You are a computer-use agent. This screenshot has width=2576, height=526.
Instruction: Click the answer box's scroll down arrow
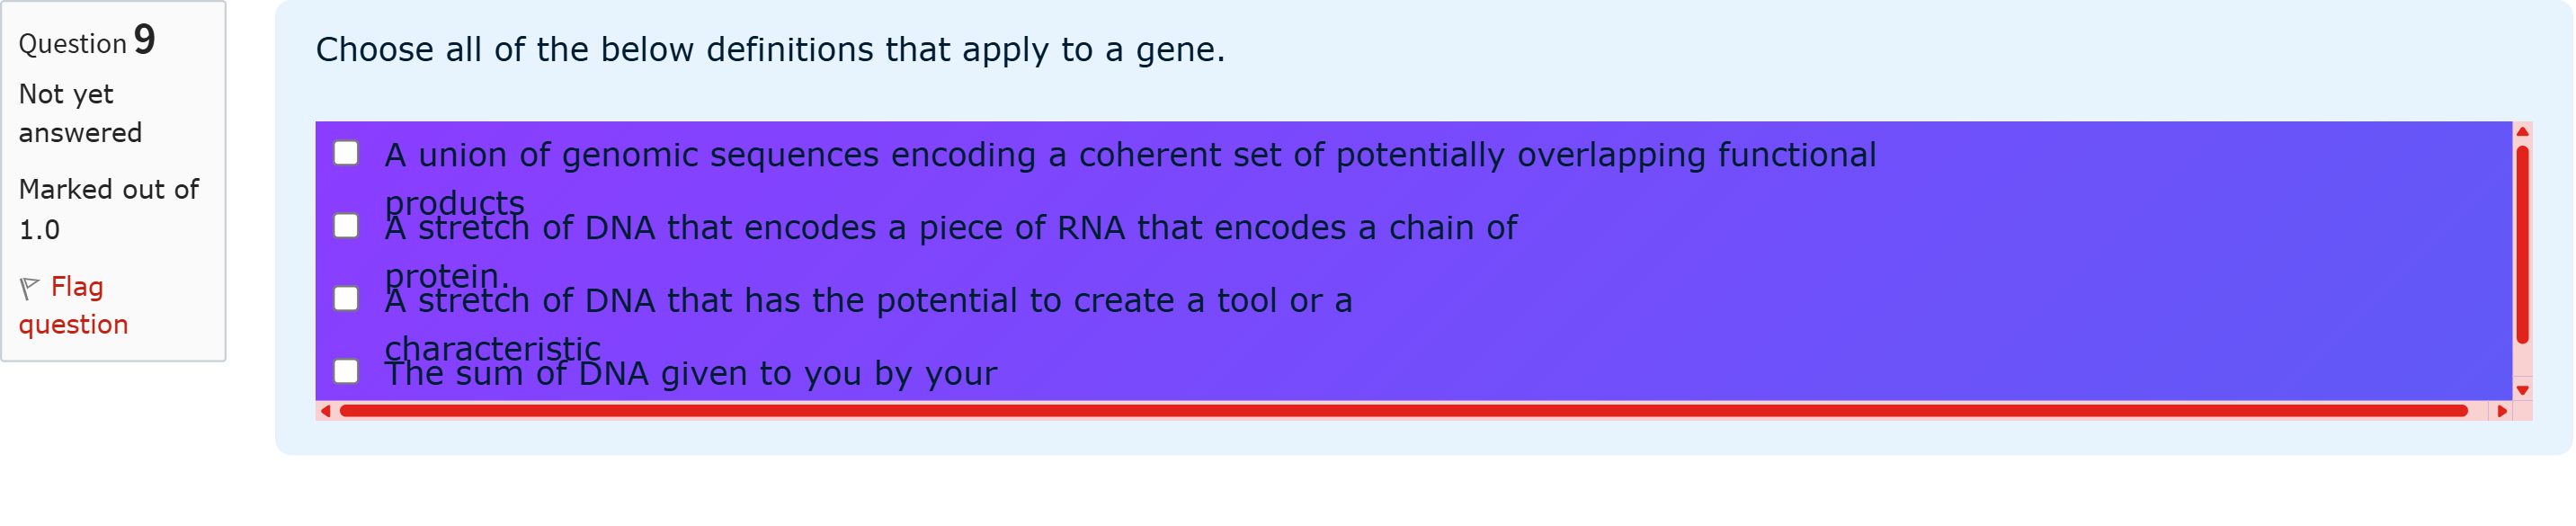(x=2522, y=390)
